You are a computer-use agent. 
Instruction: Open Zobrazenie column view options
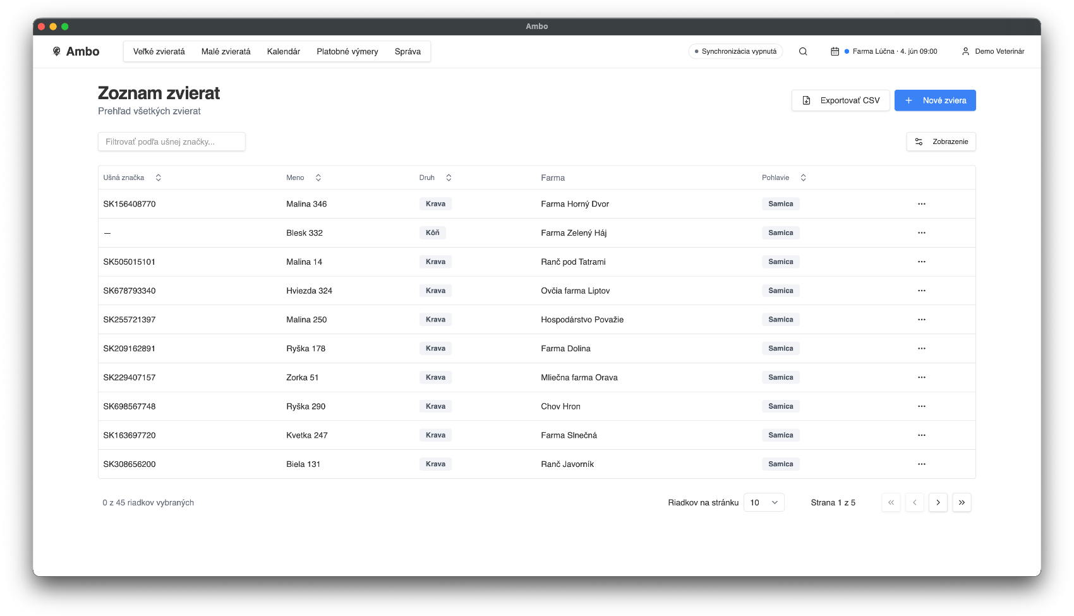941,142
